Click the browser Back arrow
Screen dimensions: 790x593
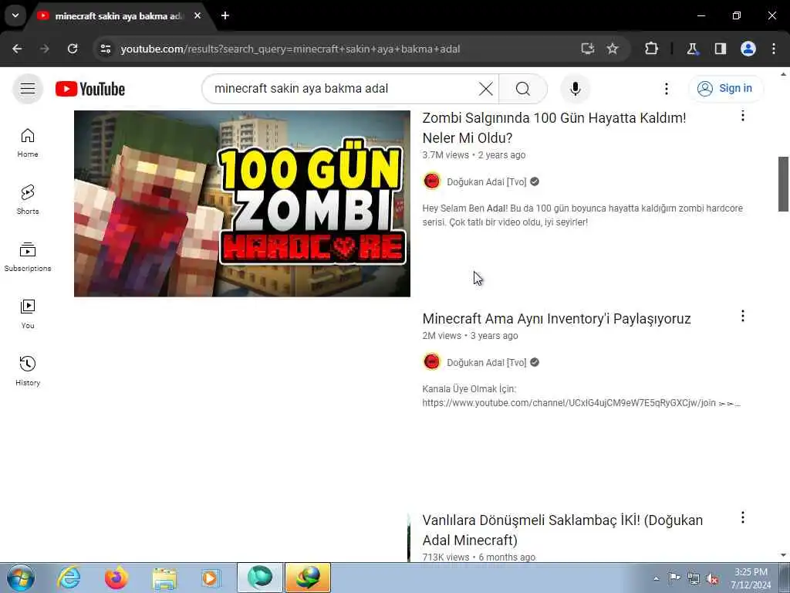click(17, 49)
